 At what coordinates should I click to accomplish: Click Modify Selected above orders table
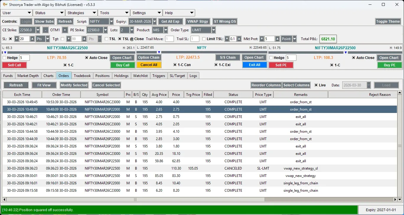[74, 85]
